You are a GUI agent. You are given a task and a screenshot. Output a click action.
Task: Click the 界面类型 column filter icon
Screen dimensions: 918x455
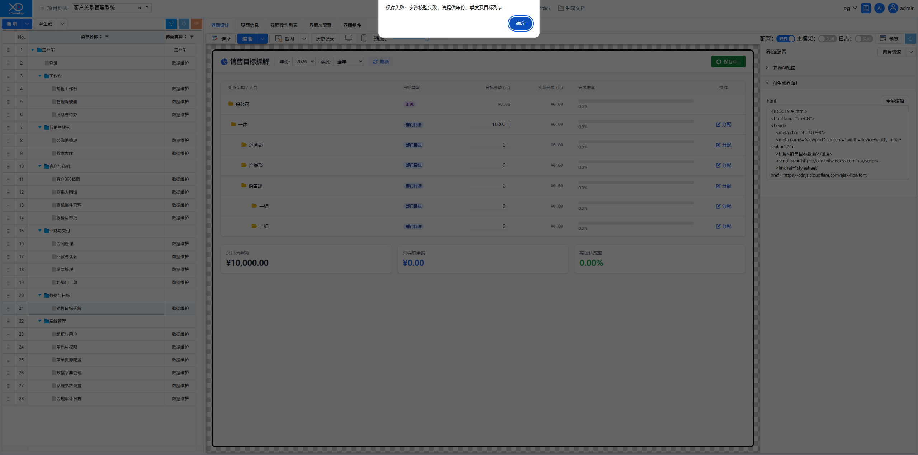pos(192,37)
